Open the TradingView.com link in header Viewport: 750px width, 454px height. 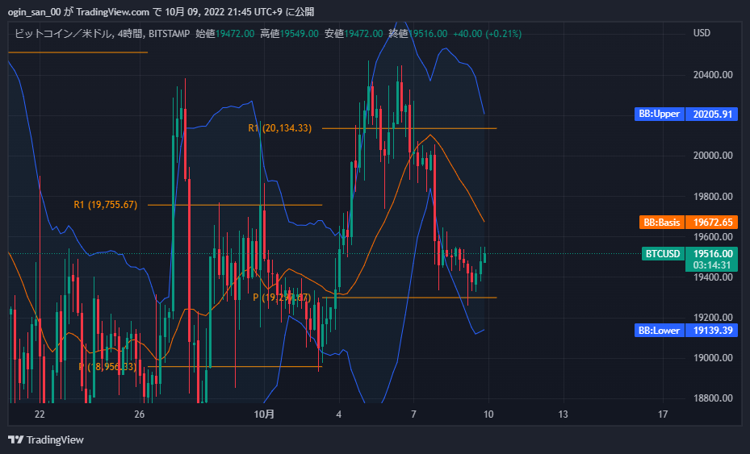tap(117, 12)
